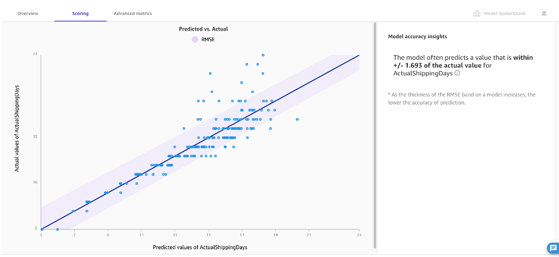Click the RMSE legend color circle
Screen dimensions: 559x257
pos(195,39)
